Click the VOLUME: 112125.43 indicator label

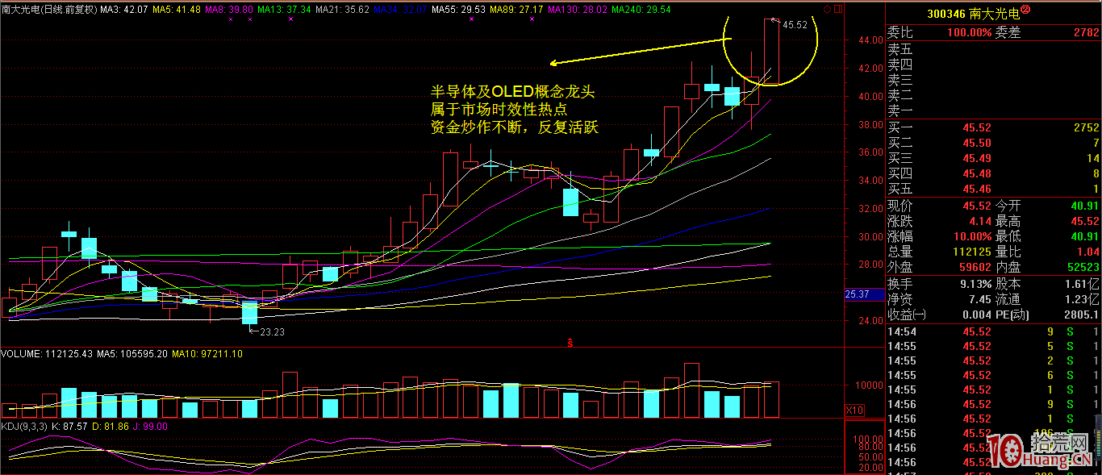coord(46,353)
